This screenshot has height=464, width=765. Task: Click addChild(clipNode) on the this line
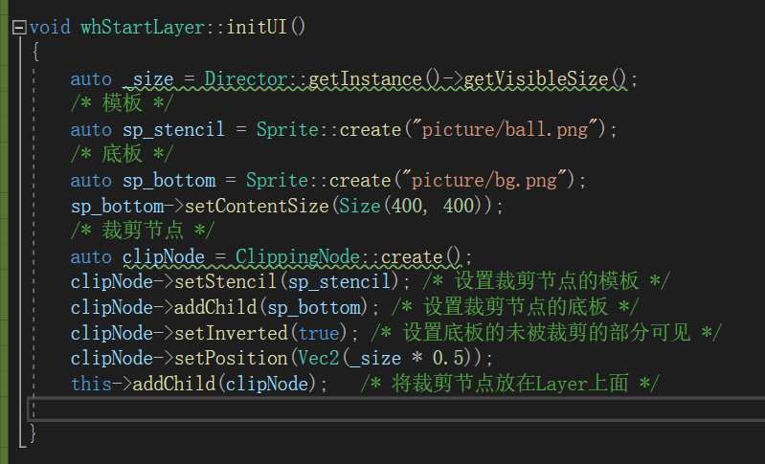[x=225, y=384]
